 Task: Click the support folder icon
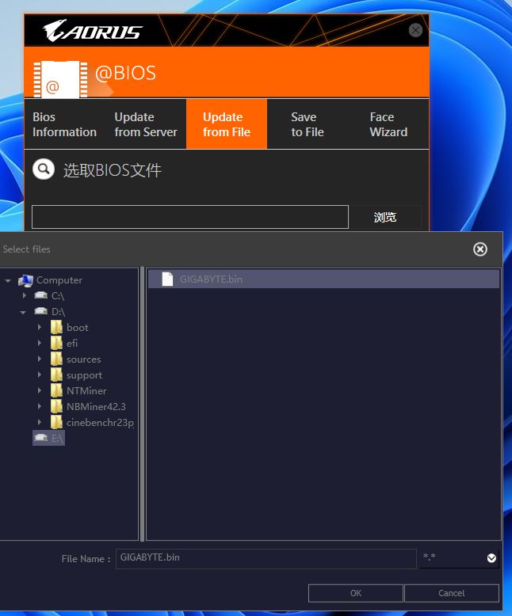pos(56,375)
